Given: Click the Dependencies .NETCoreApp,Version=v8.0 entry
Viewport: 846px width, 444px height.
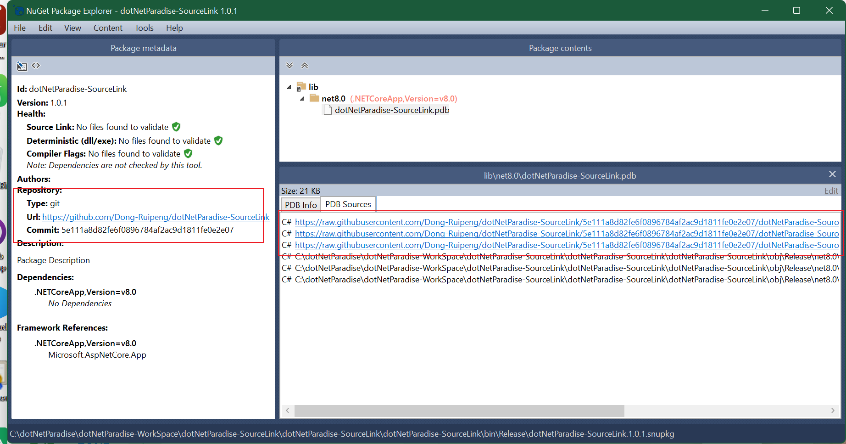Looking at the screenshot, I should click(x=85, y=292).
